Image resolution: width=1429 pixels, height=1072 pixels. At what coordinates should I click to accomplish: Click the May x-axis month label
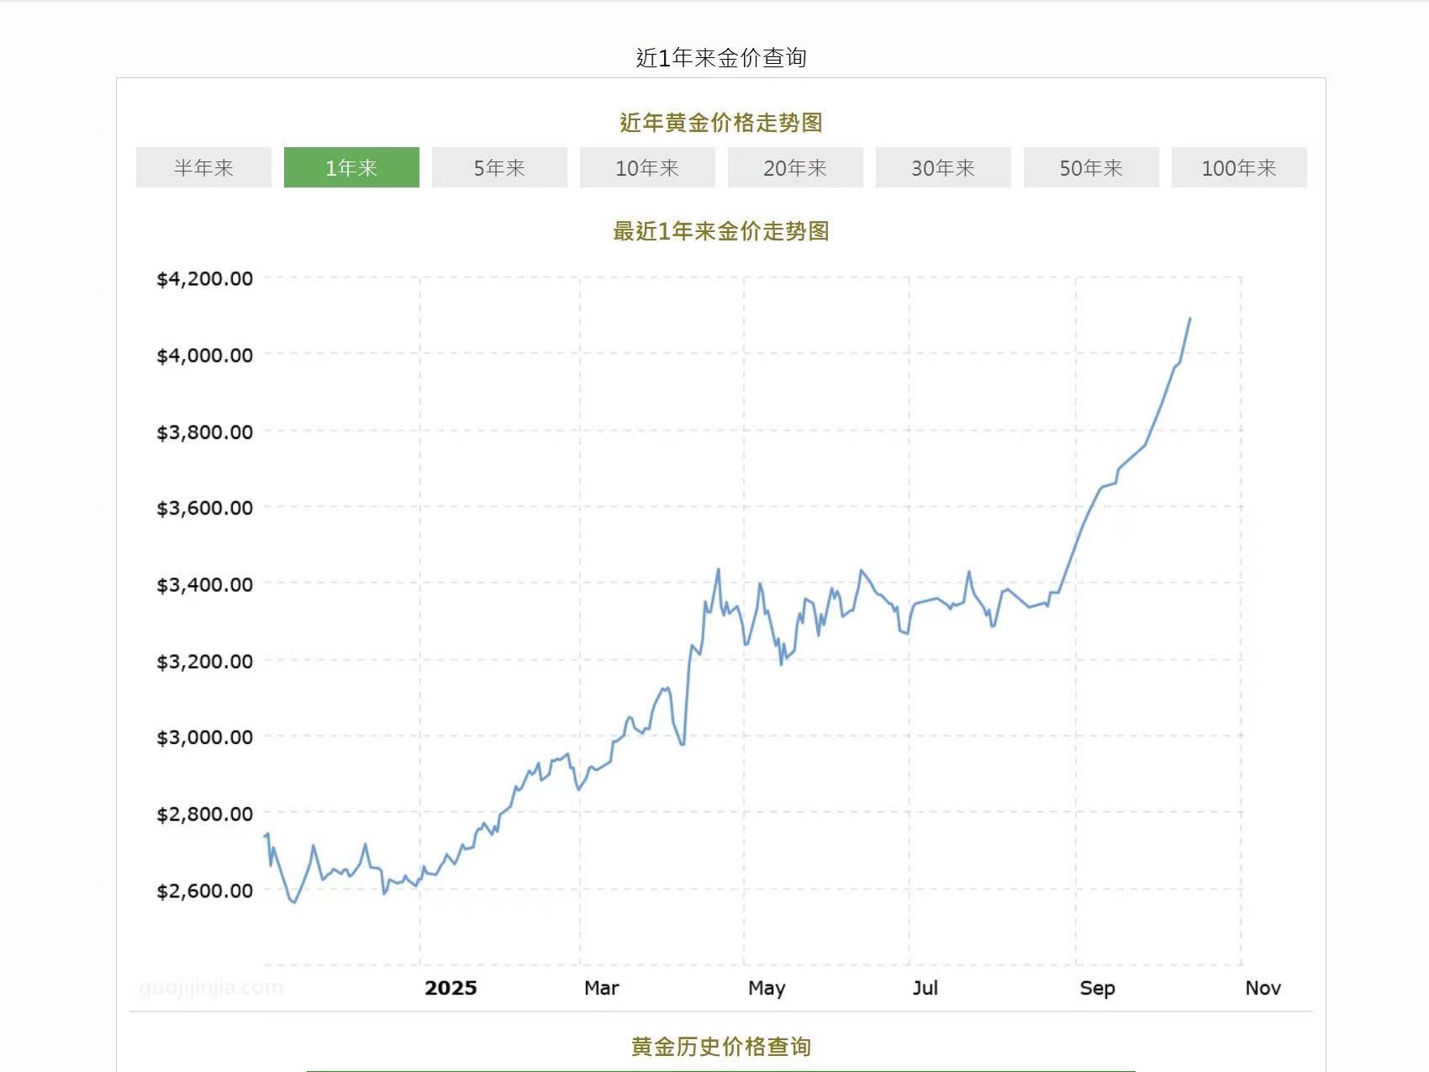[x=767, y=988]
